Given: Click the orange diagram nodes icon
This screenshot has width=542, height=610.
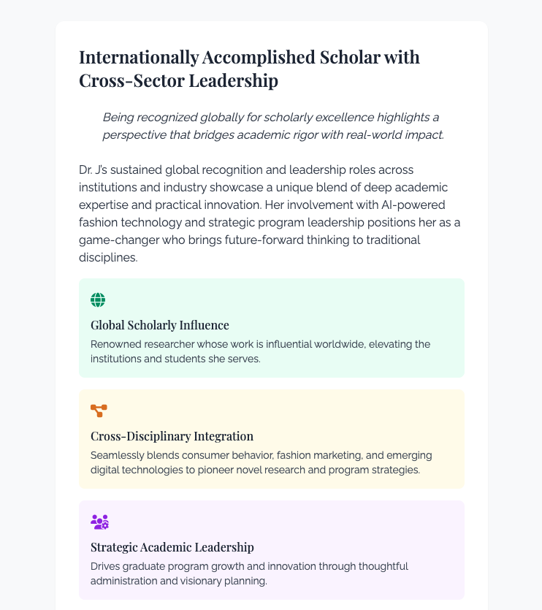Looking at the screenshot, I should (99, 411).
